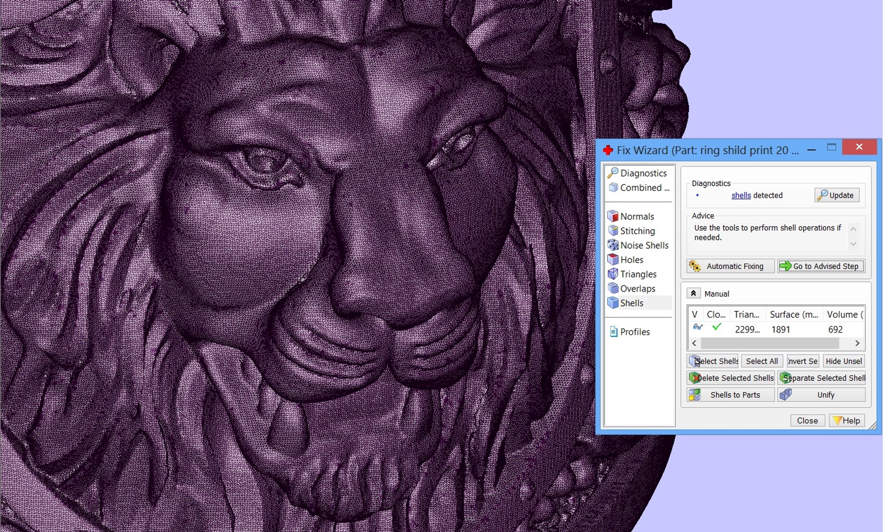Viewport: 883px width, 532px height.
Task: Select the Combined fix page
Action: (x=639, y=188)
